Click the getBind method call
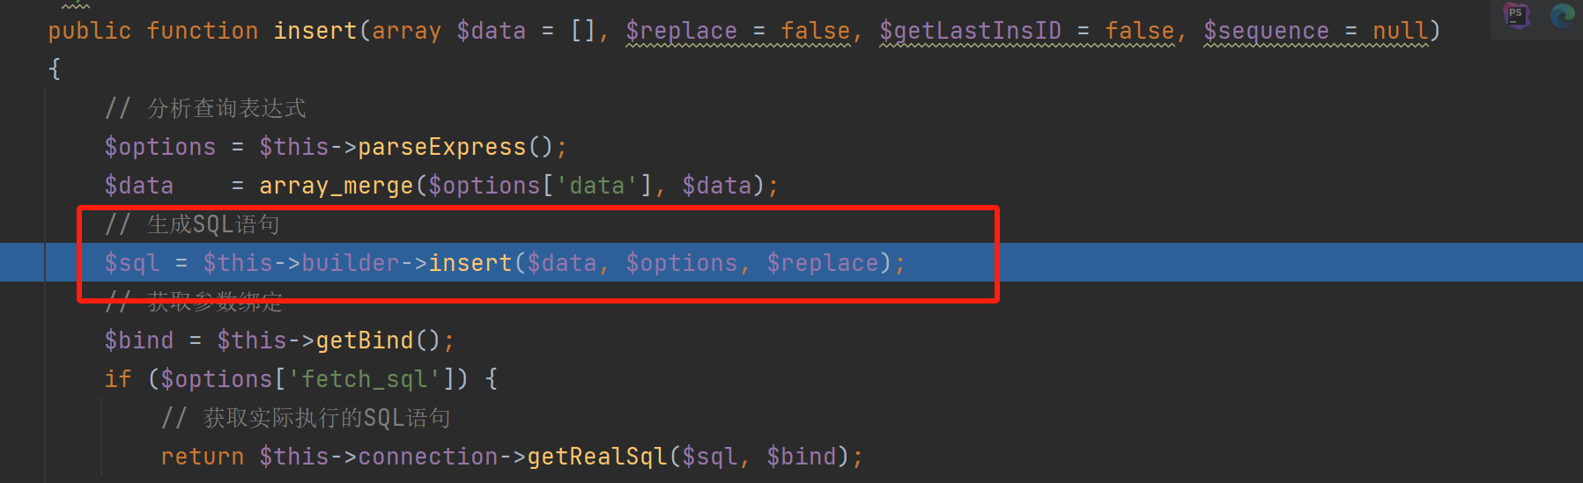This screenshot has width=1583, height=483. click(x=364, y=340)
